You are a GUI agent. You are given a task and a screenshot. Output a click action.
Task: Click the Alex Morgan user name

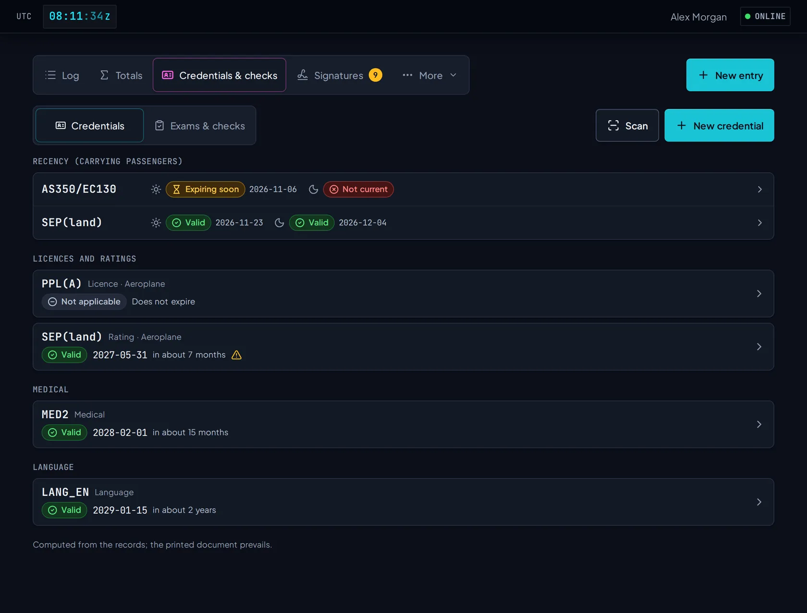698,17
